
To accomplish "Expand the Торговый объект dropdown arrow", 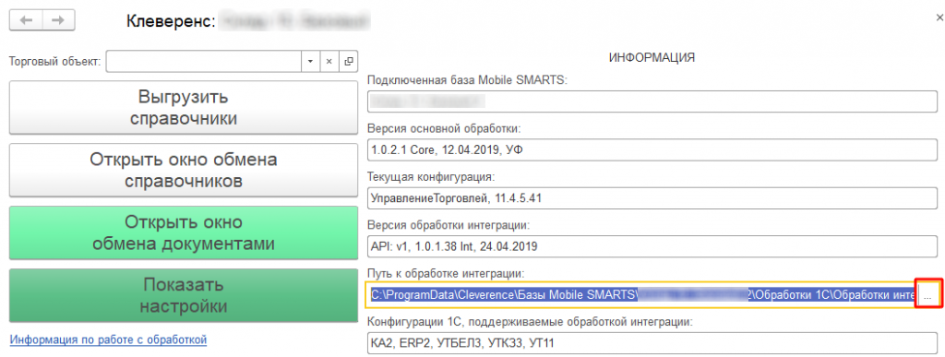I will [310, 62].
